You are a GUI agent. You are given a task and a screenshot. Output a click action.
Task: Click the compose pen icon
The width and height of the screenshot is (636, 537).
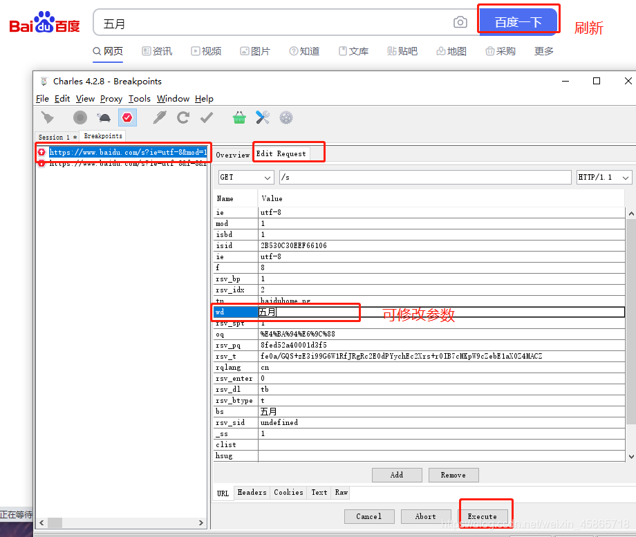tap(160, 117)
